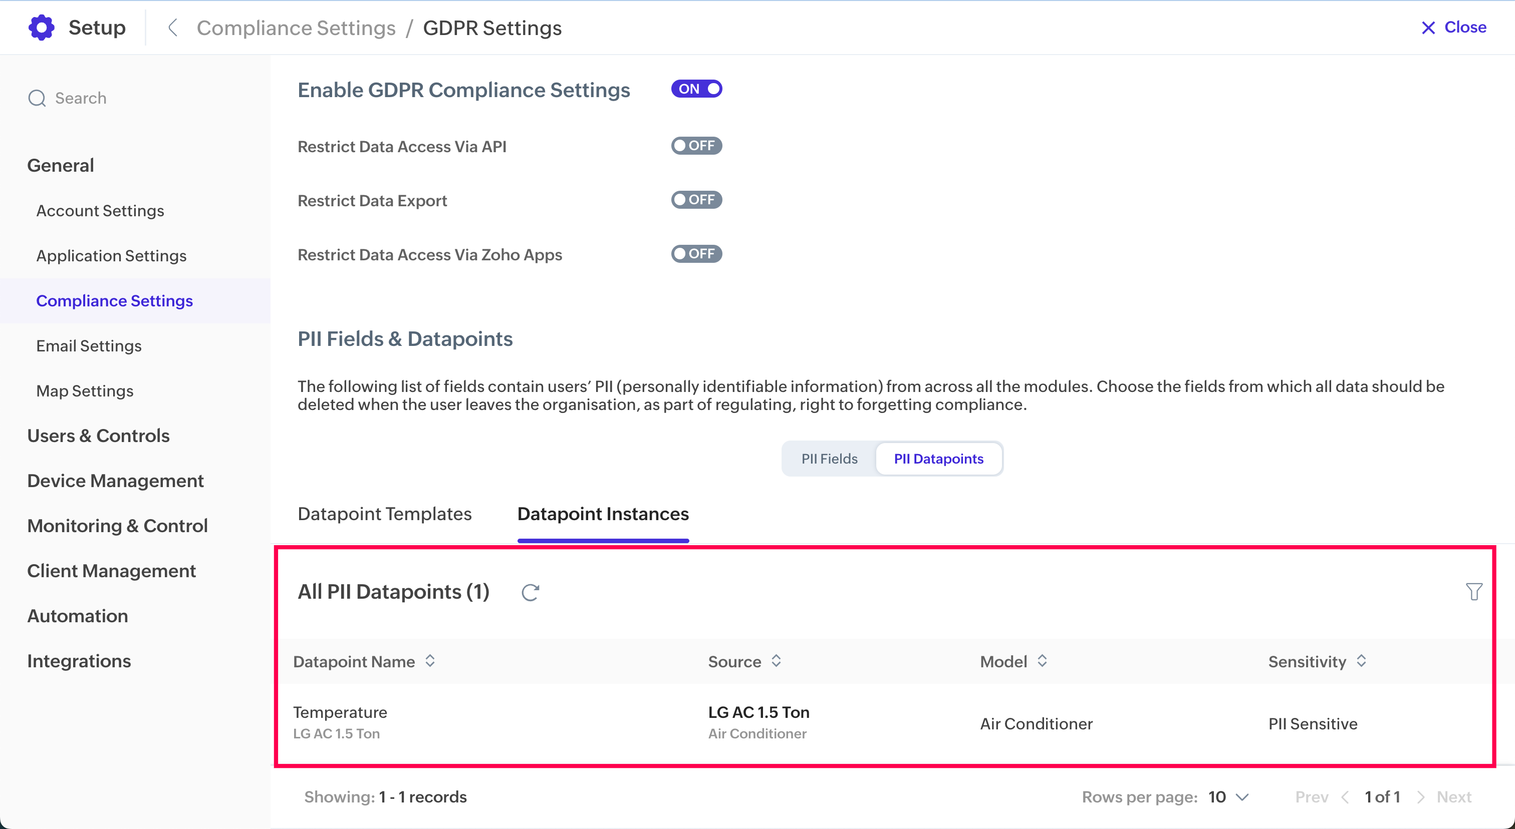Turn on Restrict Data Export toggle
Viewport: 1515px width, 829px height.
point(696,200)
